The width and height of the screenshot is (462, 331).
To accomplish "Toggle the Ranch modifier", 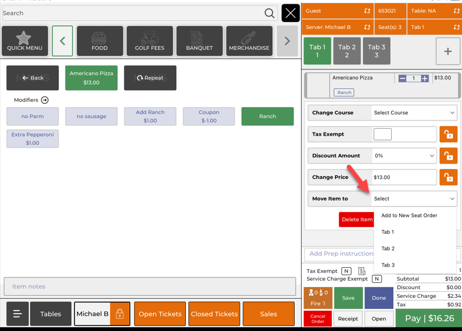I will pyautogui.click(x=267, y=116).
